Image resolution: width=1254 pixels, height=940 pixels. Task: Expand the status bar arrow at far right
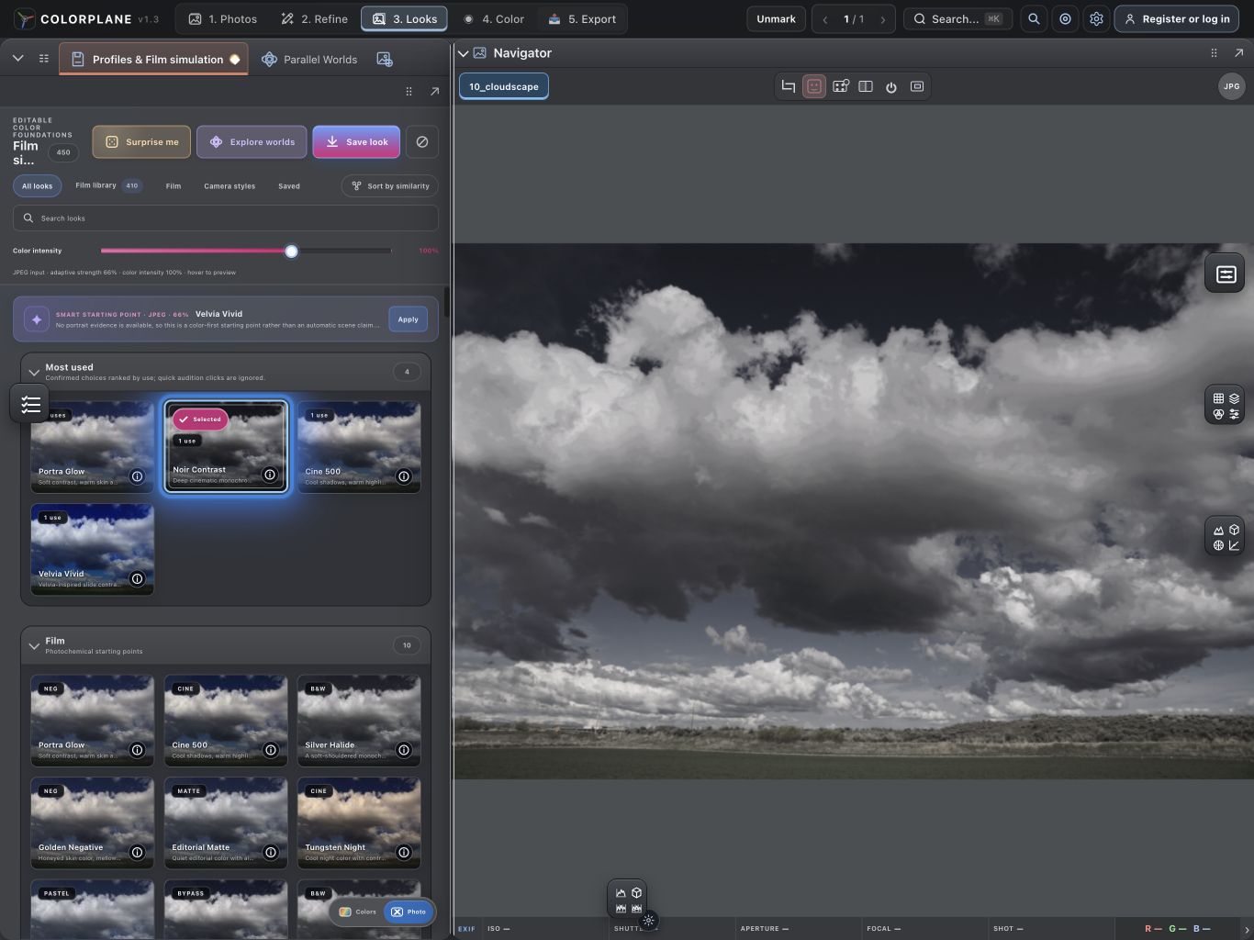pyautogui.click(x=1247, y=929)
